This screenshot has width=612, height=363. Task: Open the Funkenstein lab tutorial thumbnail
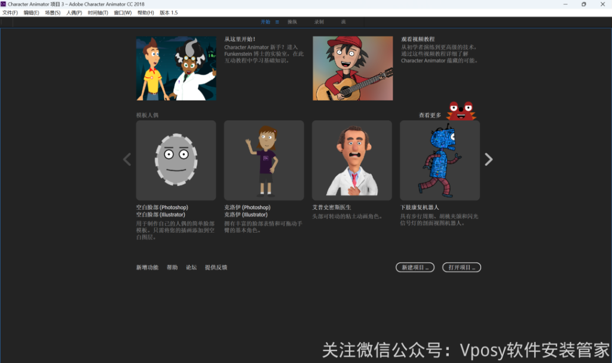(x=176, y=68)
